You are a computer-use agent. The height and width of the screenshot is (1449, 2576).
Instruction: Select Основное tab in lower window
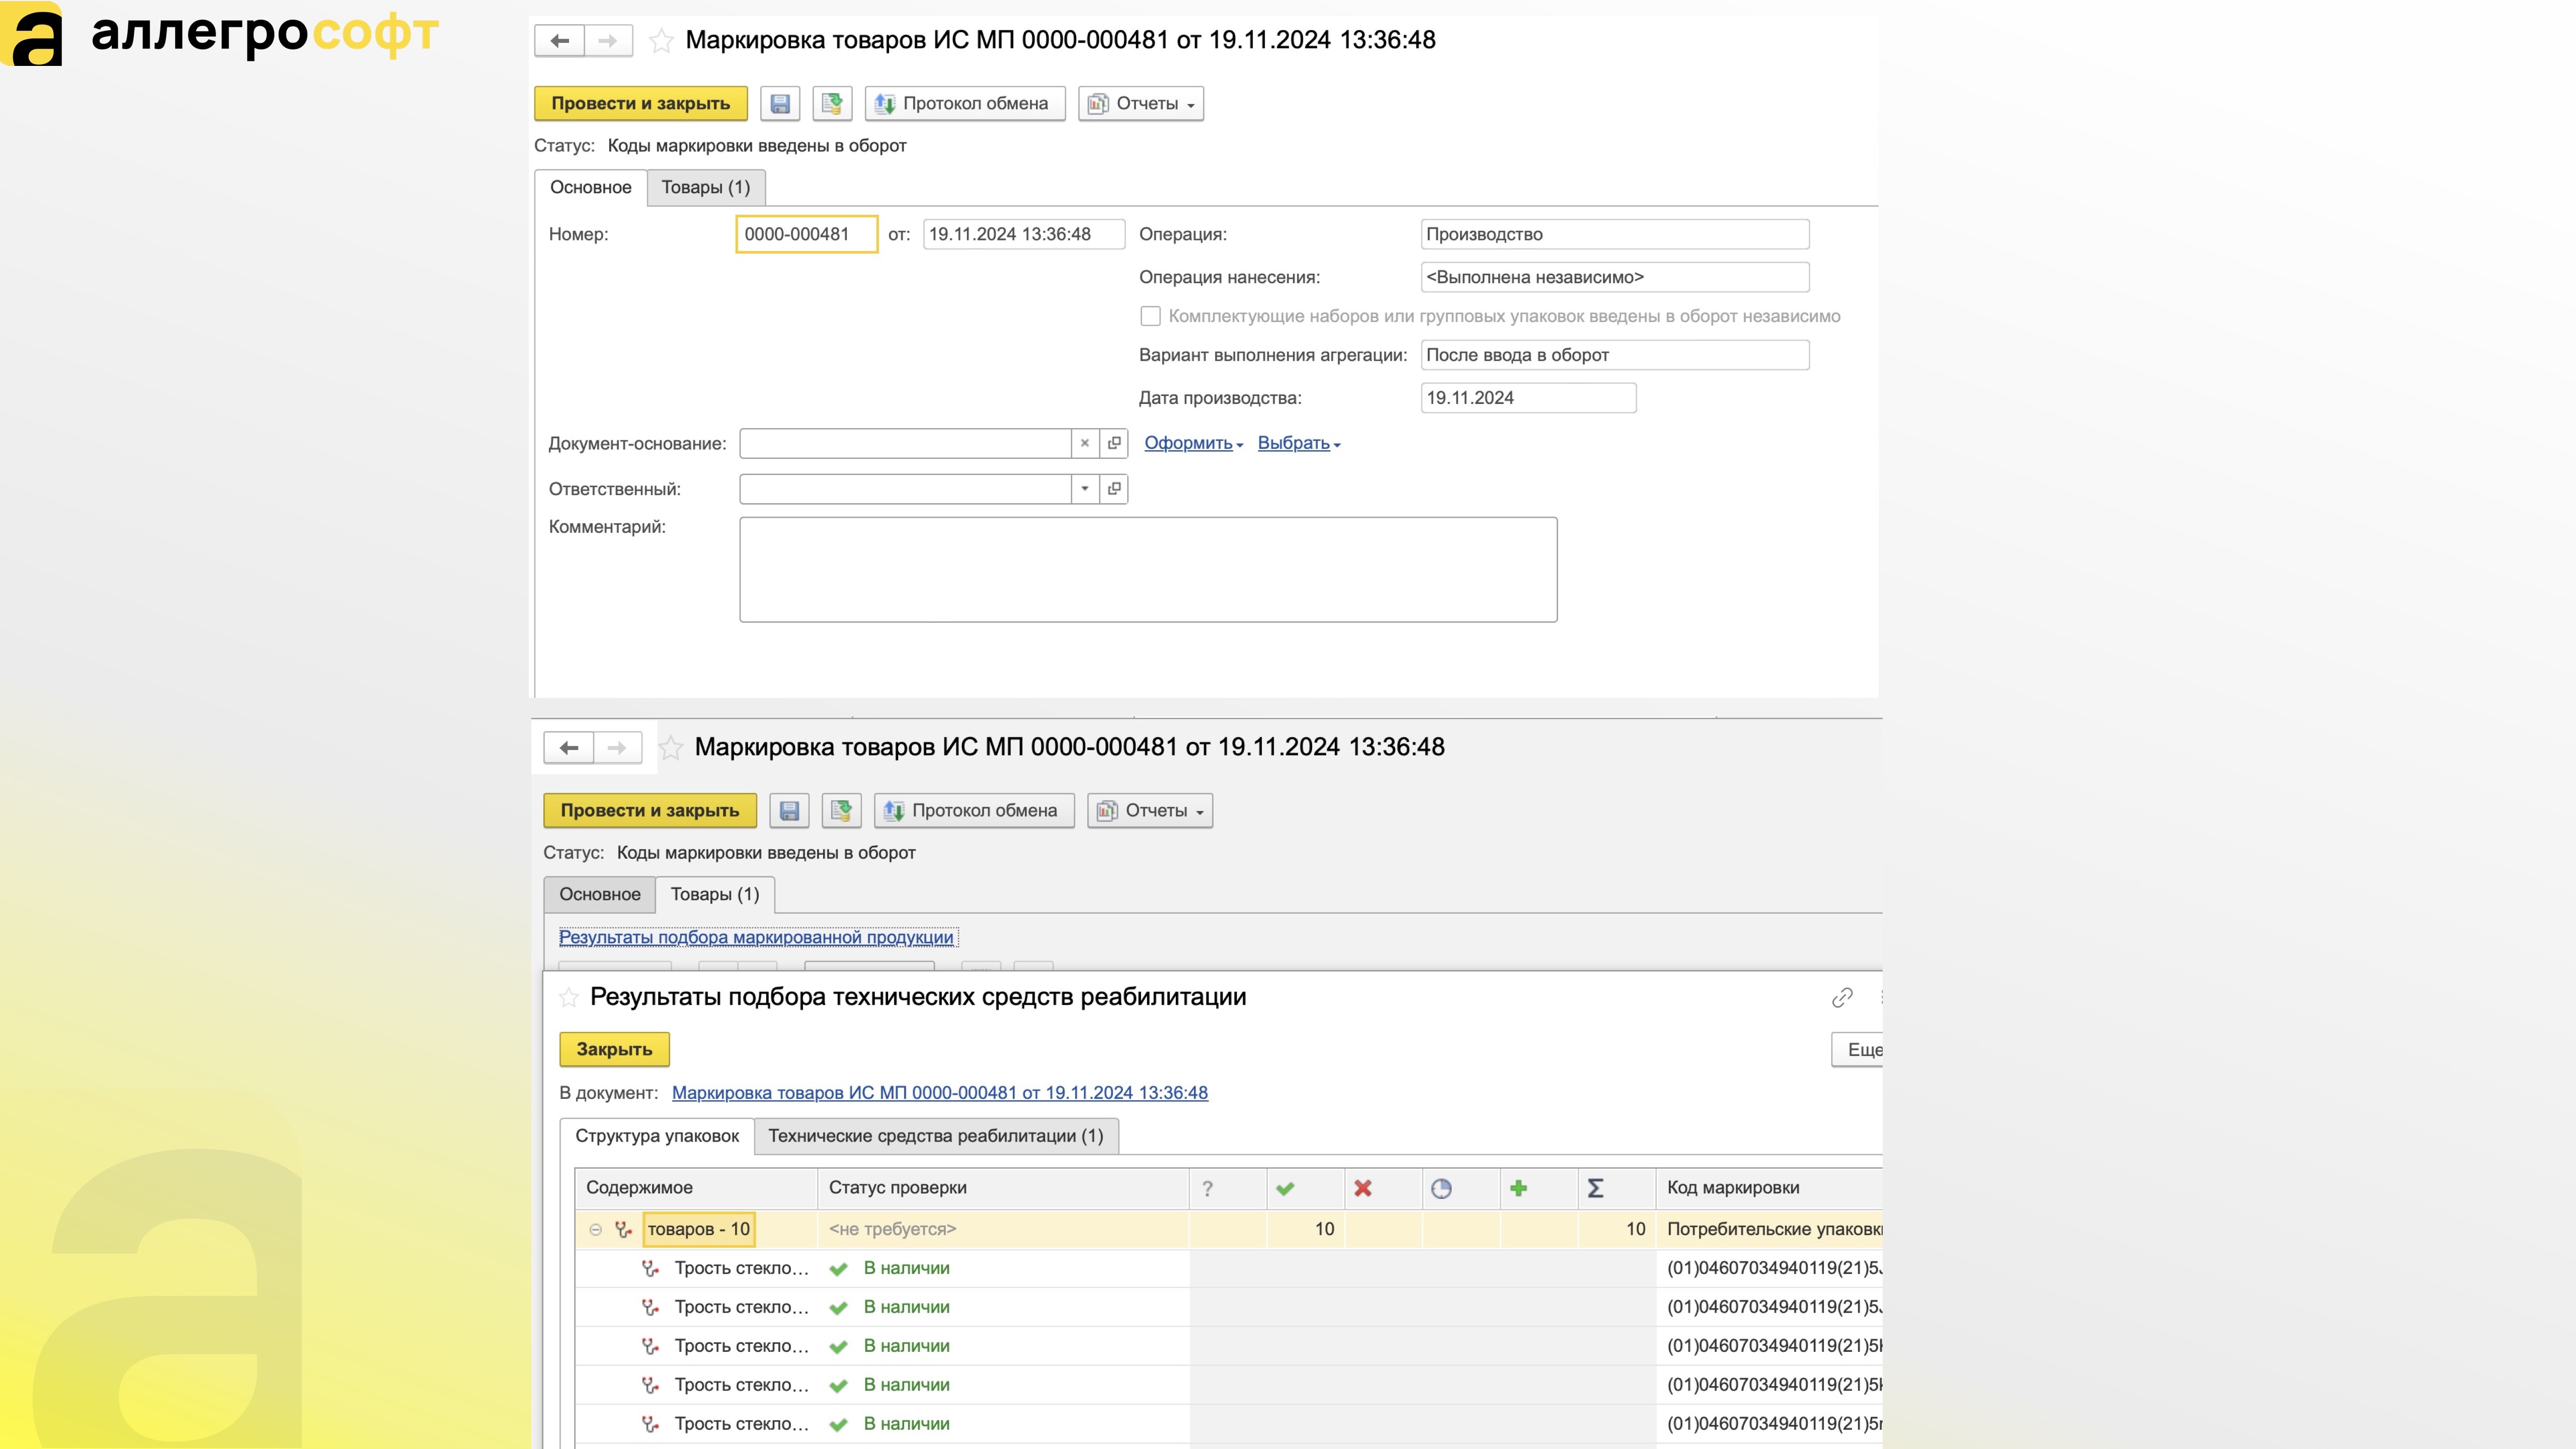(600, 895)
